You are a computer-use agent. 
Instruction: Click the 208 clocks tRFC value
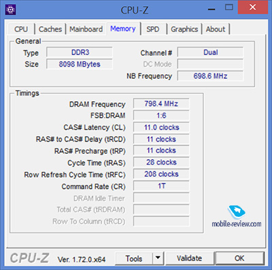tap(161, 174)
